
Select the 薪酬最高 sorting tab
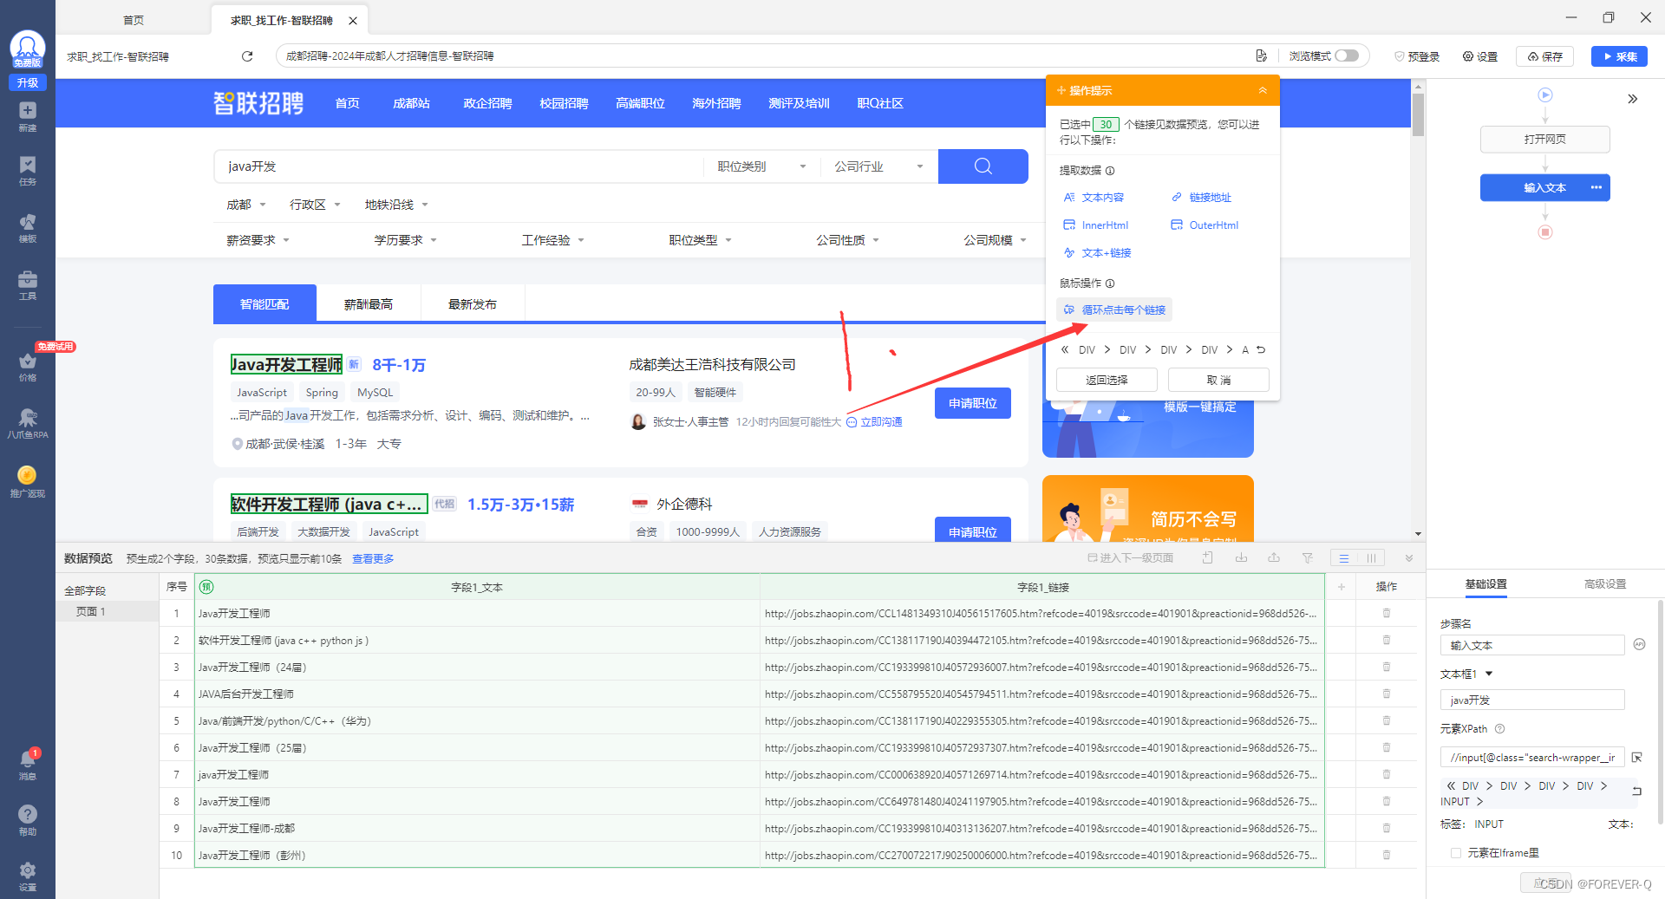click(x=369, y=304)
